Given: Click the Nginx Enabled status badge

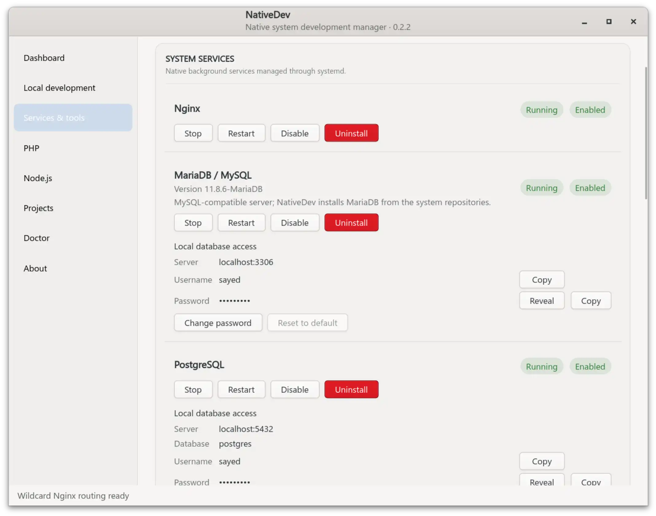Looking at the screenshot, I should click(590, 110).
